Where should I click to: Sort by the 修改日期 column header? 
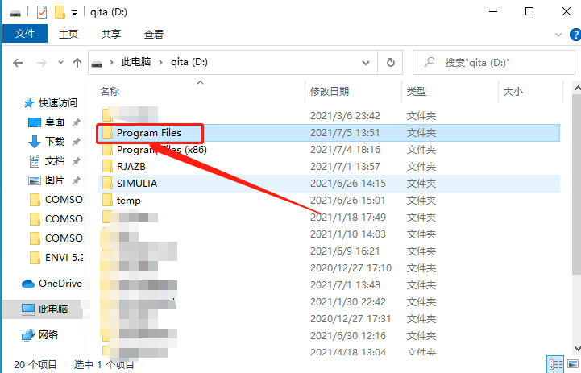tap(330, 92)
